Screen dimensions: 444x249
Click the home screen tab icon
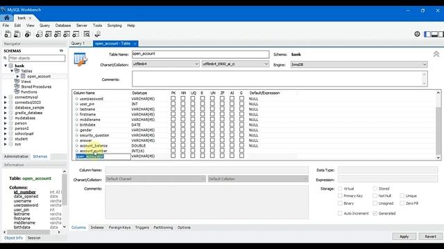[x=7, y=18]
